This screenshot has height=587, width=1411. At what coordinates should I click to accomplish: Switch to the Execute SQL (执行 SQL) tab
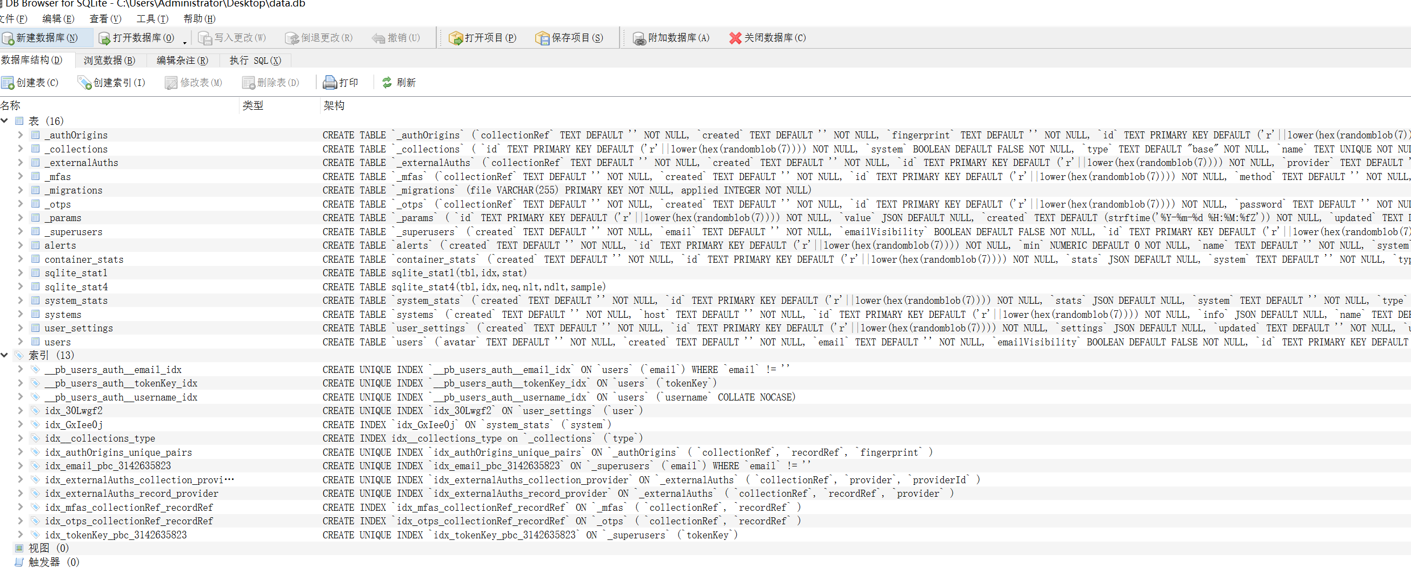pyautogui.click(x=255, y=60)
